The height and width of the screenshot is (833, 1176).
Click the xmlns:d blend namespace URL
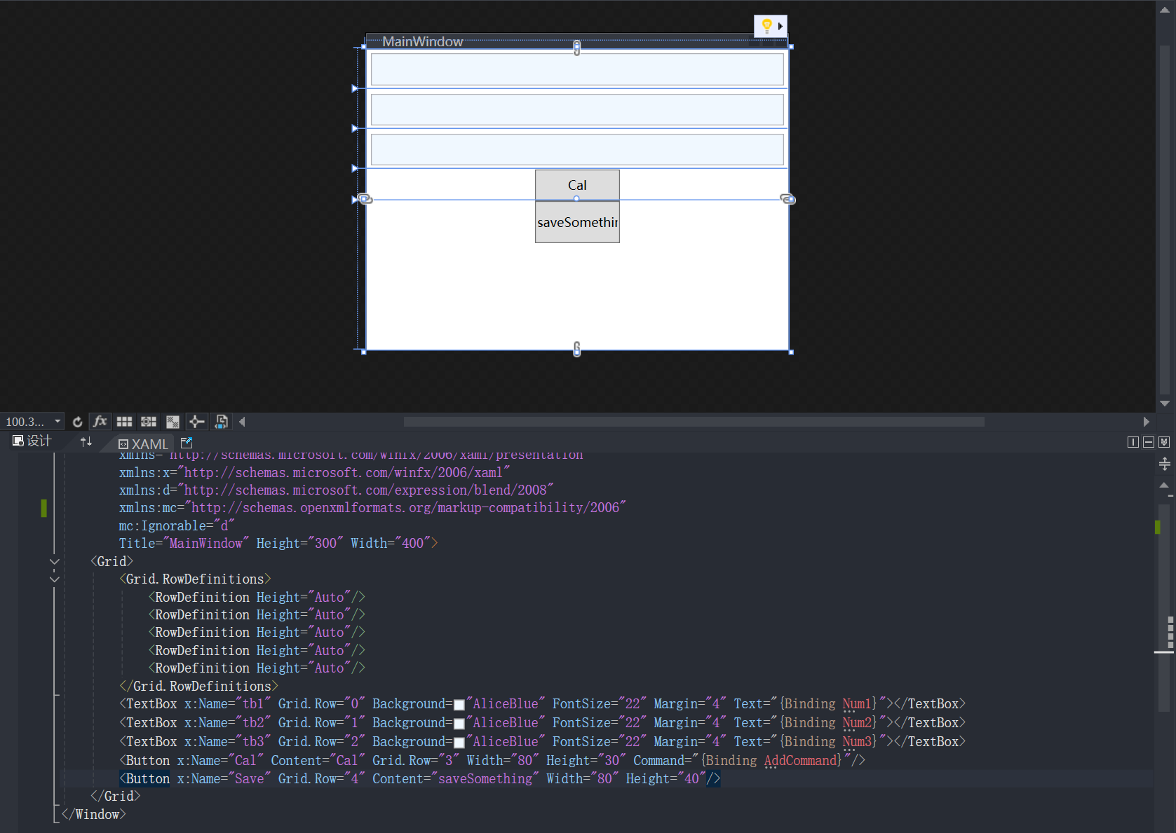coord(366,490)
